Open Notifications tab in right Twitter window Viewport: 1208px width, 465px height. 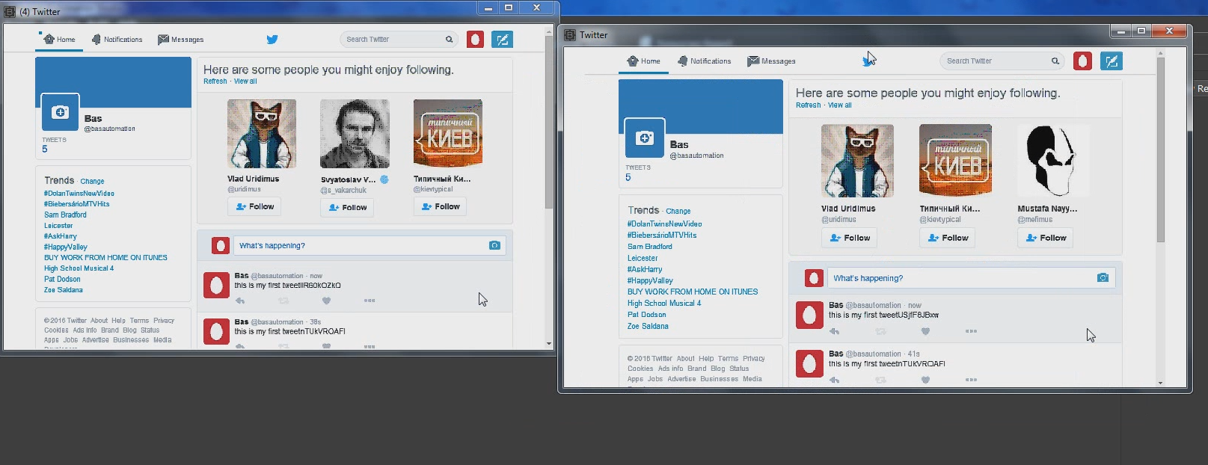coord(704,61)
